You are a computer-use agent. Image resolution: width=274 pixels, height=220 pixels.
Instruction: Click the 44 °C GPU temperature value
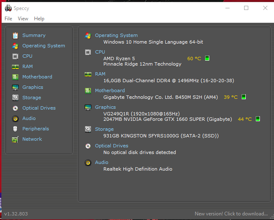245,119
